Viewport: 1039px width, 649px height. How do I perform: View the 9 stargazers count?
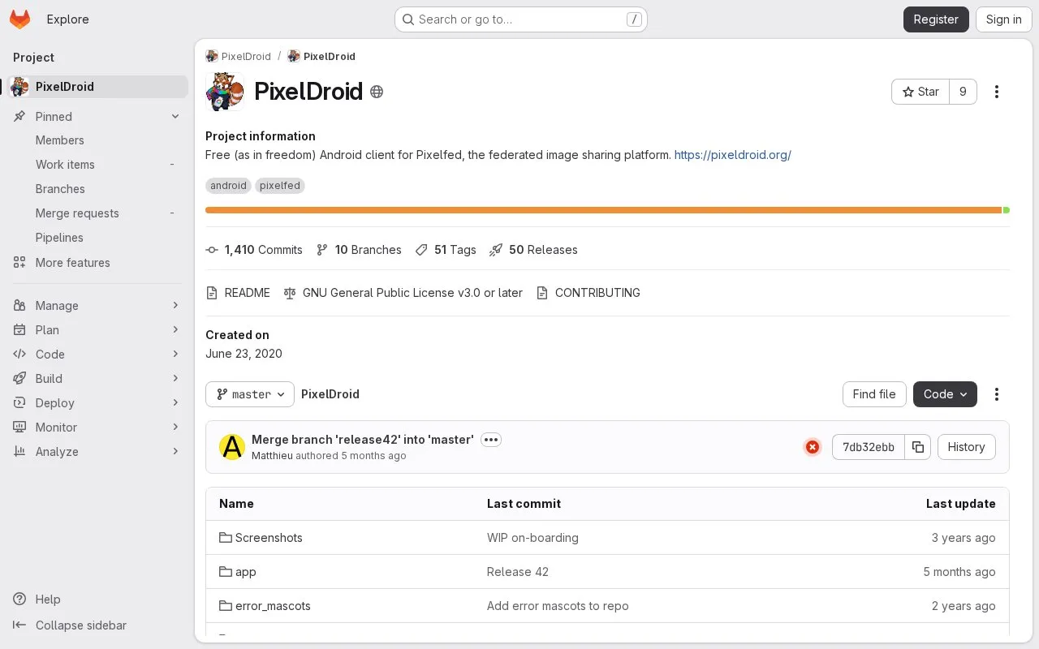pos(964,92)
